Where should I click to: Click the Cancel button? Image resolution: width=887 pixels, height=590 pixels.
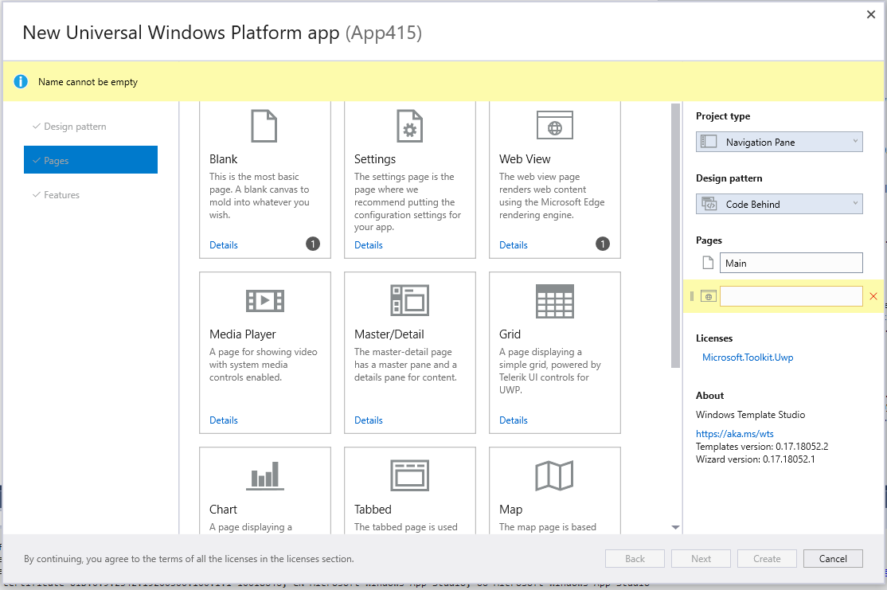834,558
